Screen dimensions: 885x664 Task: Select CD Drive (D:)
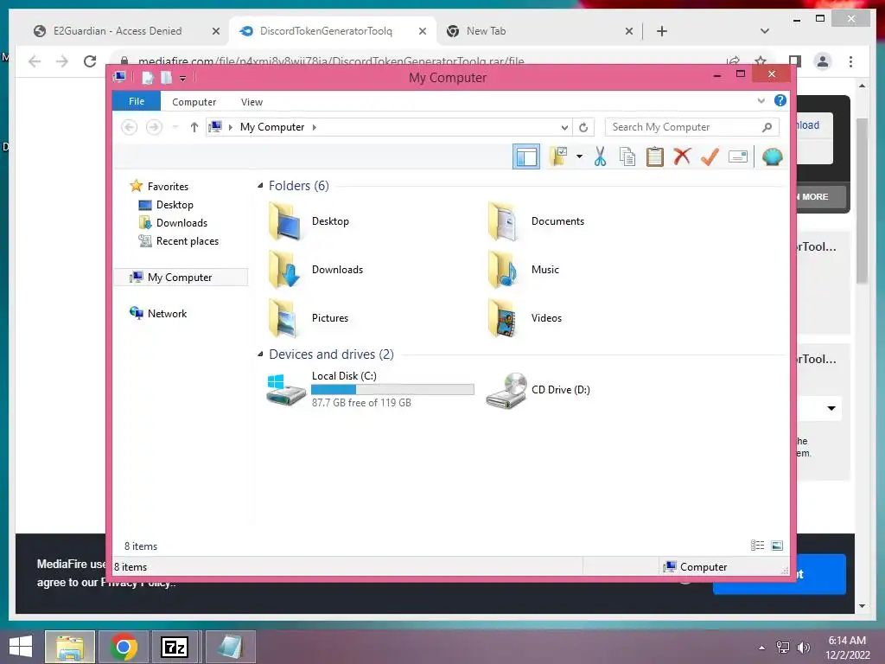coord(538,390)
